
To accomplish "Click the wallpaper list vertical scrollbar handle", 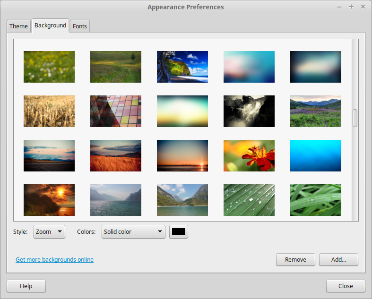I will tap(355, 118).
